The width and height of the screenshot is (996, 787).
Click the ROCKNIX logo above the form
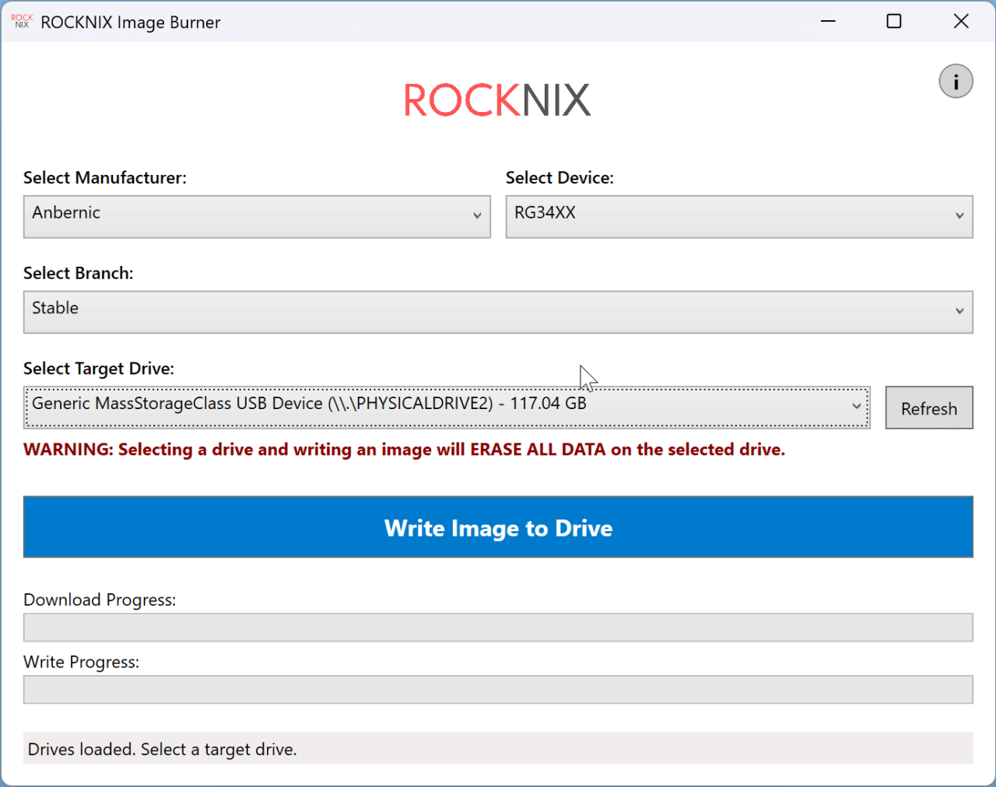click(497, 100)
